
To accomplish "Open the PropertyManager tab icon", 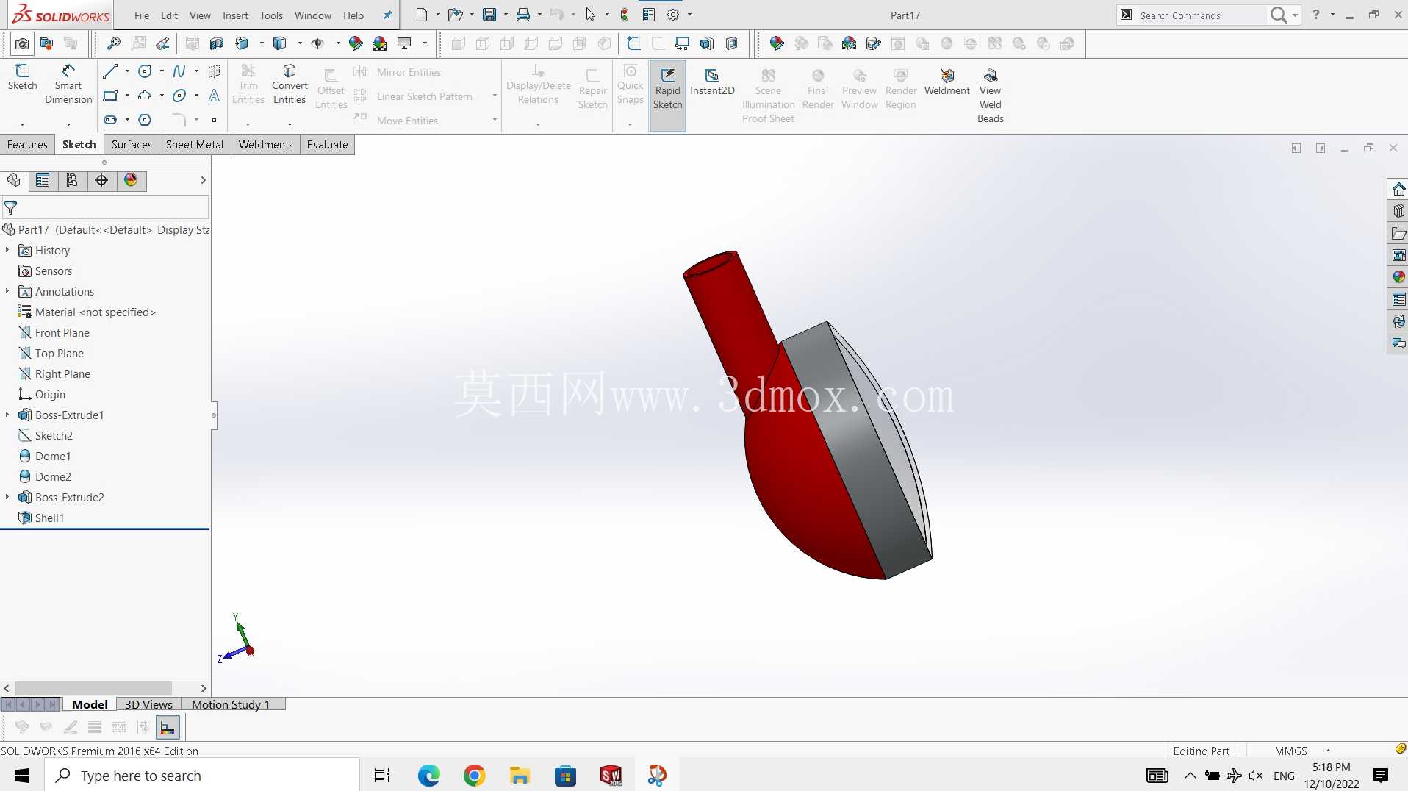I will (43, 181).
